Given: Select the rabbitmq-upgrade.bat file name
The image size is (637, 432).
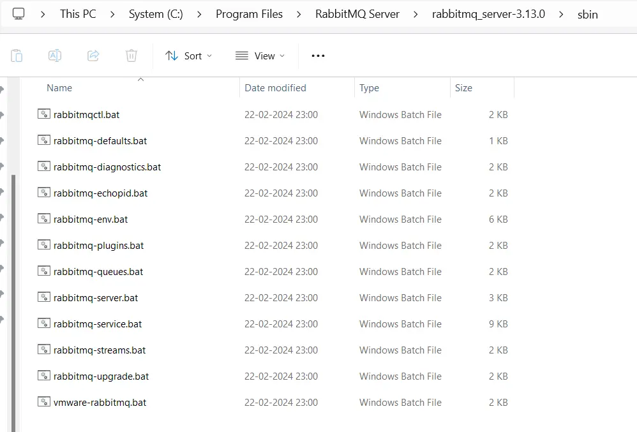Looking at the screenshot, I should [101, 376].
